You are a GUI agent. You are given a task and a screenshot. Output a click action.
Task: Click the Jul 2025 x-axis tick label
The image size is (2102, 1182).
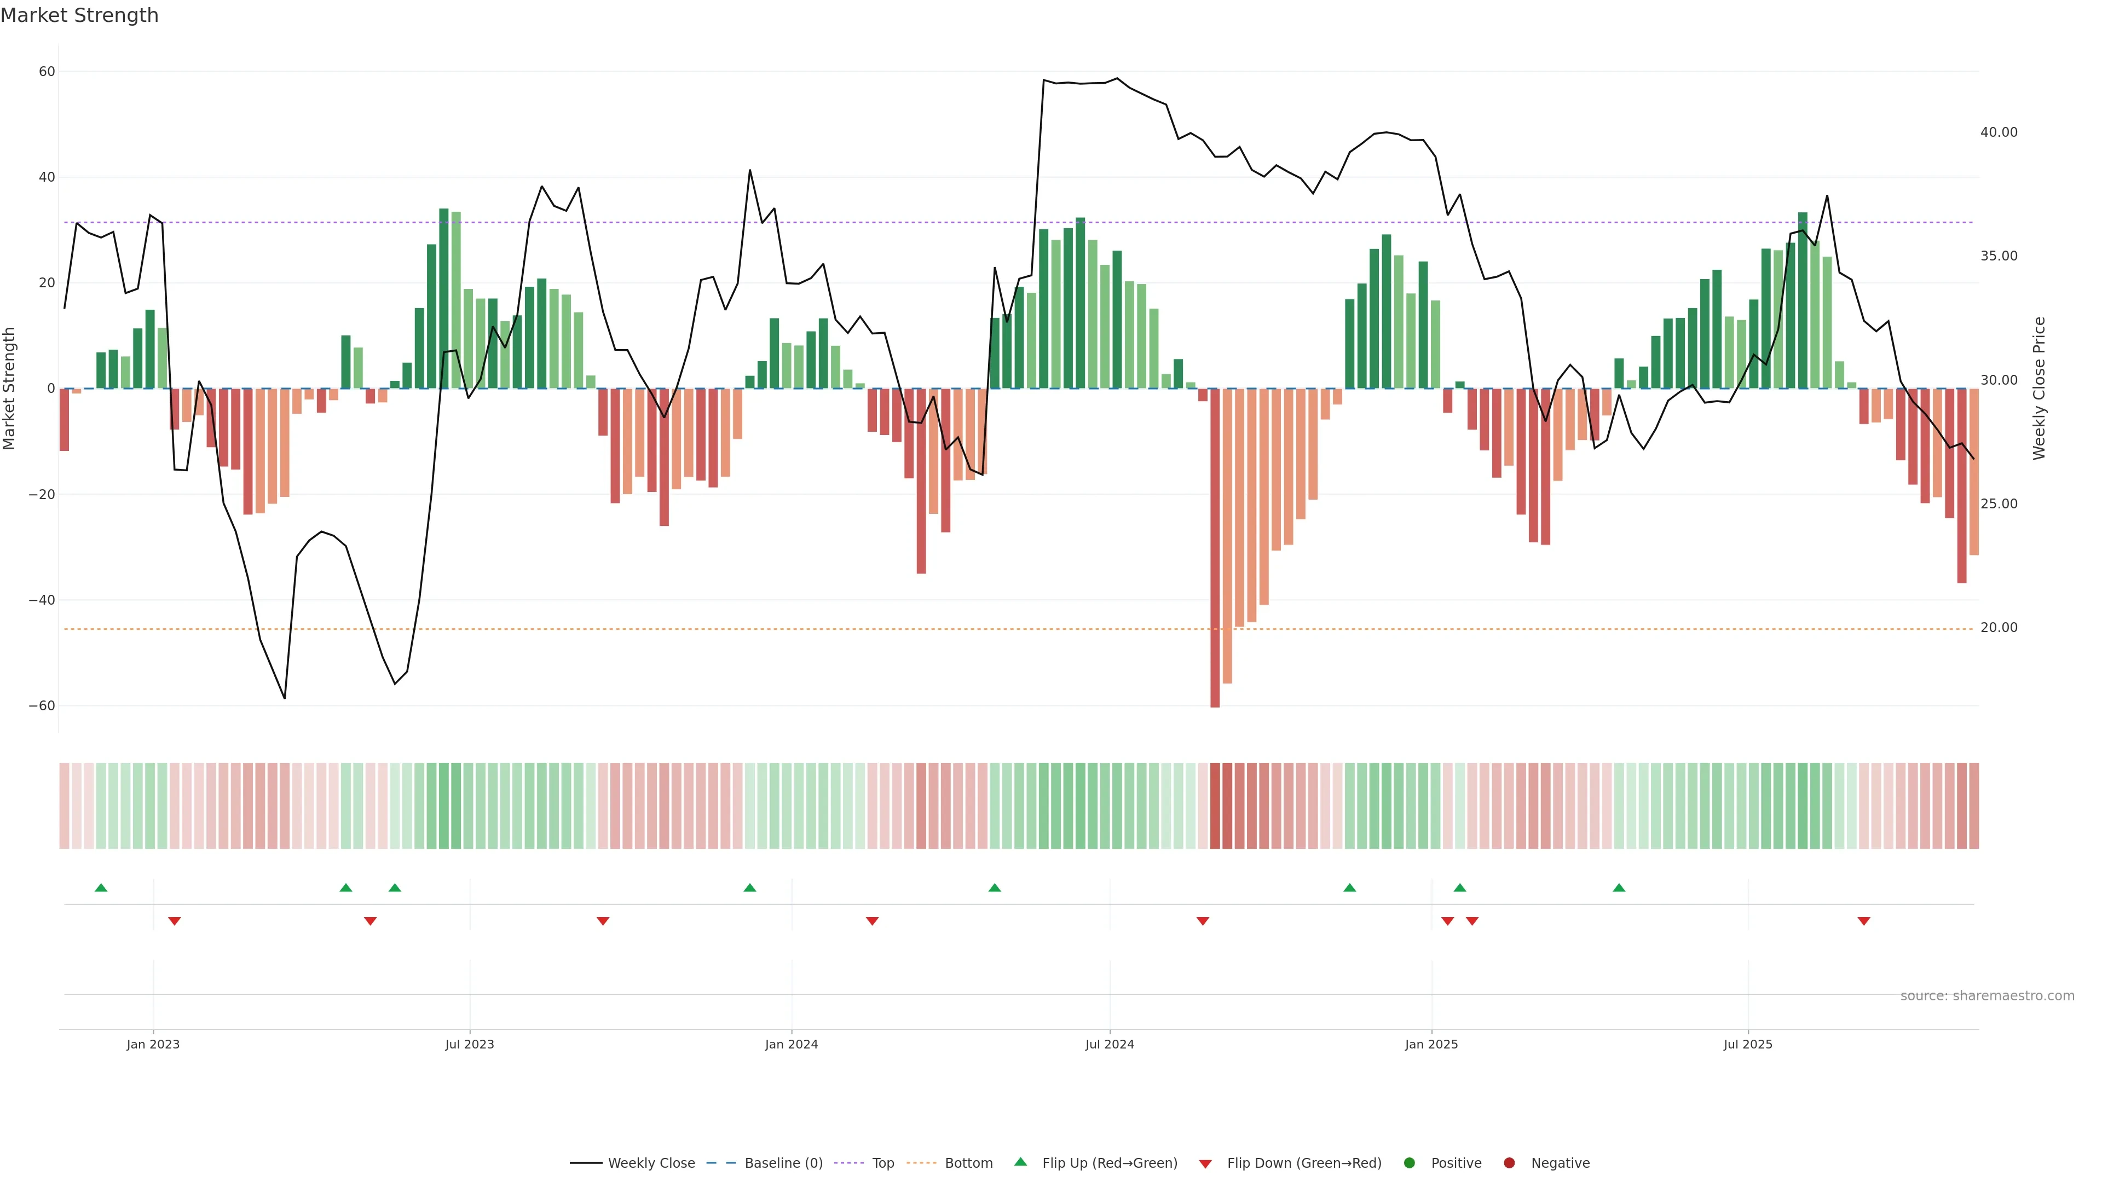[1748, 1044]
